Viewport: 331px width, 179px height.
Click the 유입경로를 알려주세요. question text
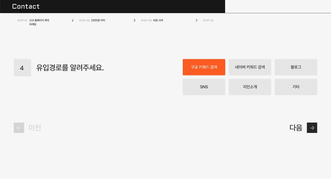click(70, 68)
